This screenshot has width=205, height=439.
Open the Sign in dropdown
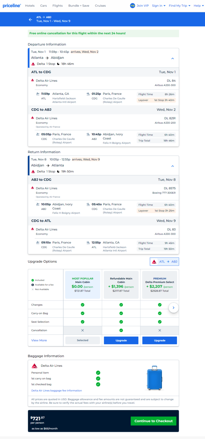point(159,6)
